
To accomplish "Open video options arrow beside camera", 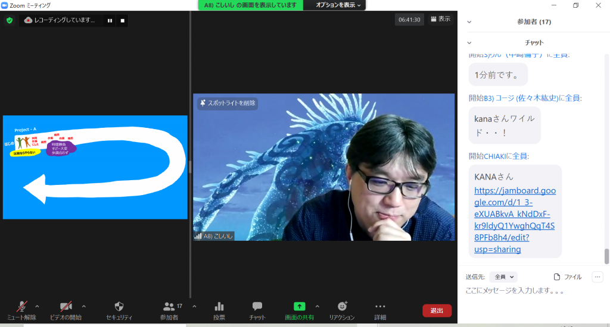I will (83, 306).
